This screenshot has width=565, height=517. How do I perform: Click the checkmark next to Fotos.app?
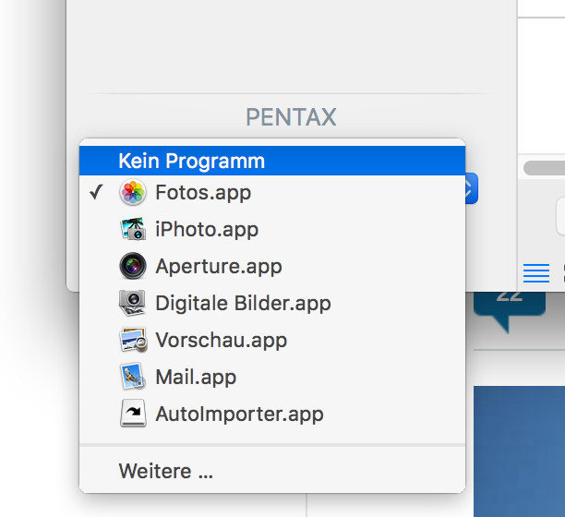(x=95, y=193)
